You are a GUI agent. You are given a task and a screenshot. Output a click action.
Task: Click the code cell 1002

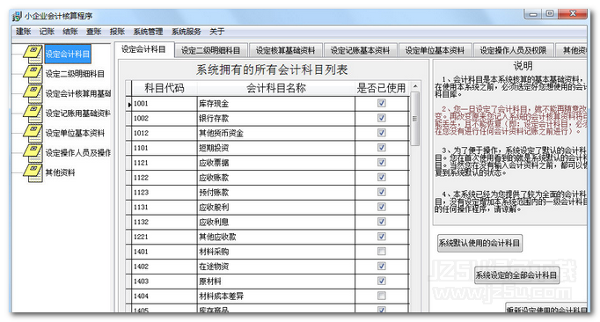(165, 118)
